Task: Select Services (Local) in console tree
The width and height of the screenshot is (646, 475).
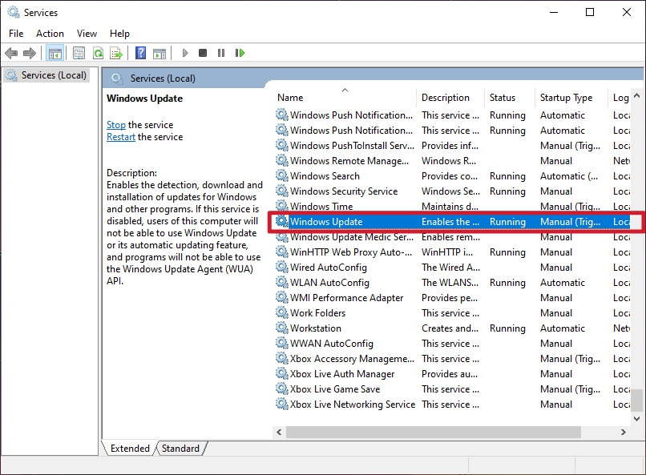Action: tap(46, 75)
